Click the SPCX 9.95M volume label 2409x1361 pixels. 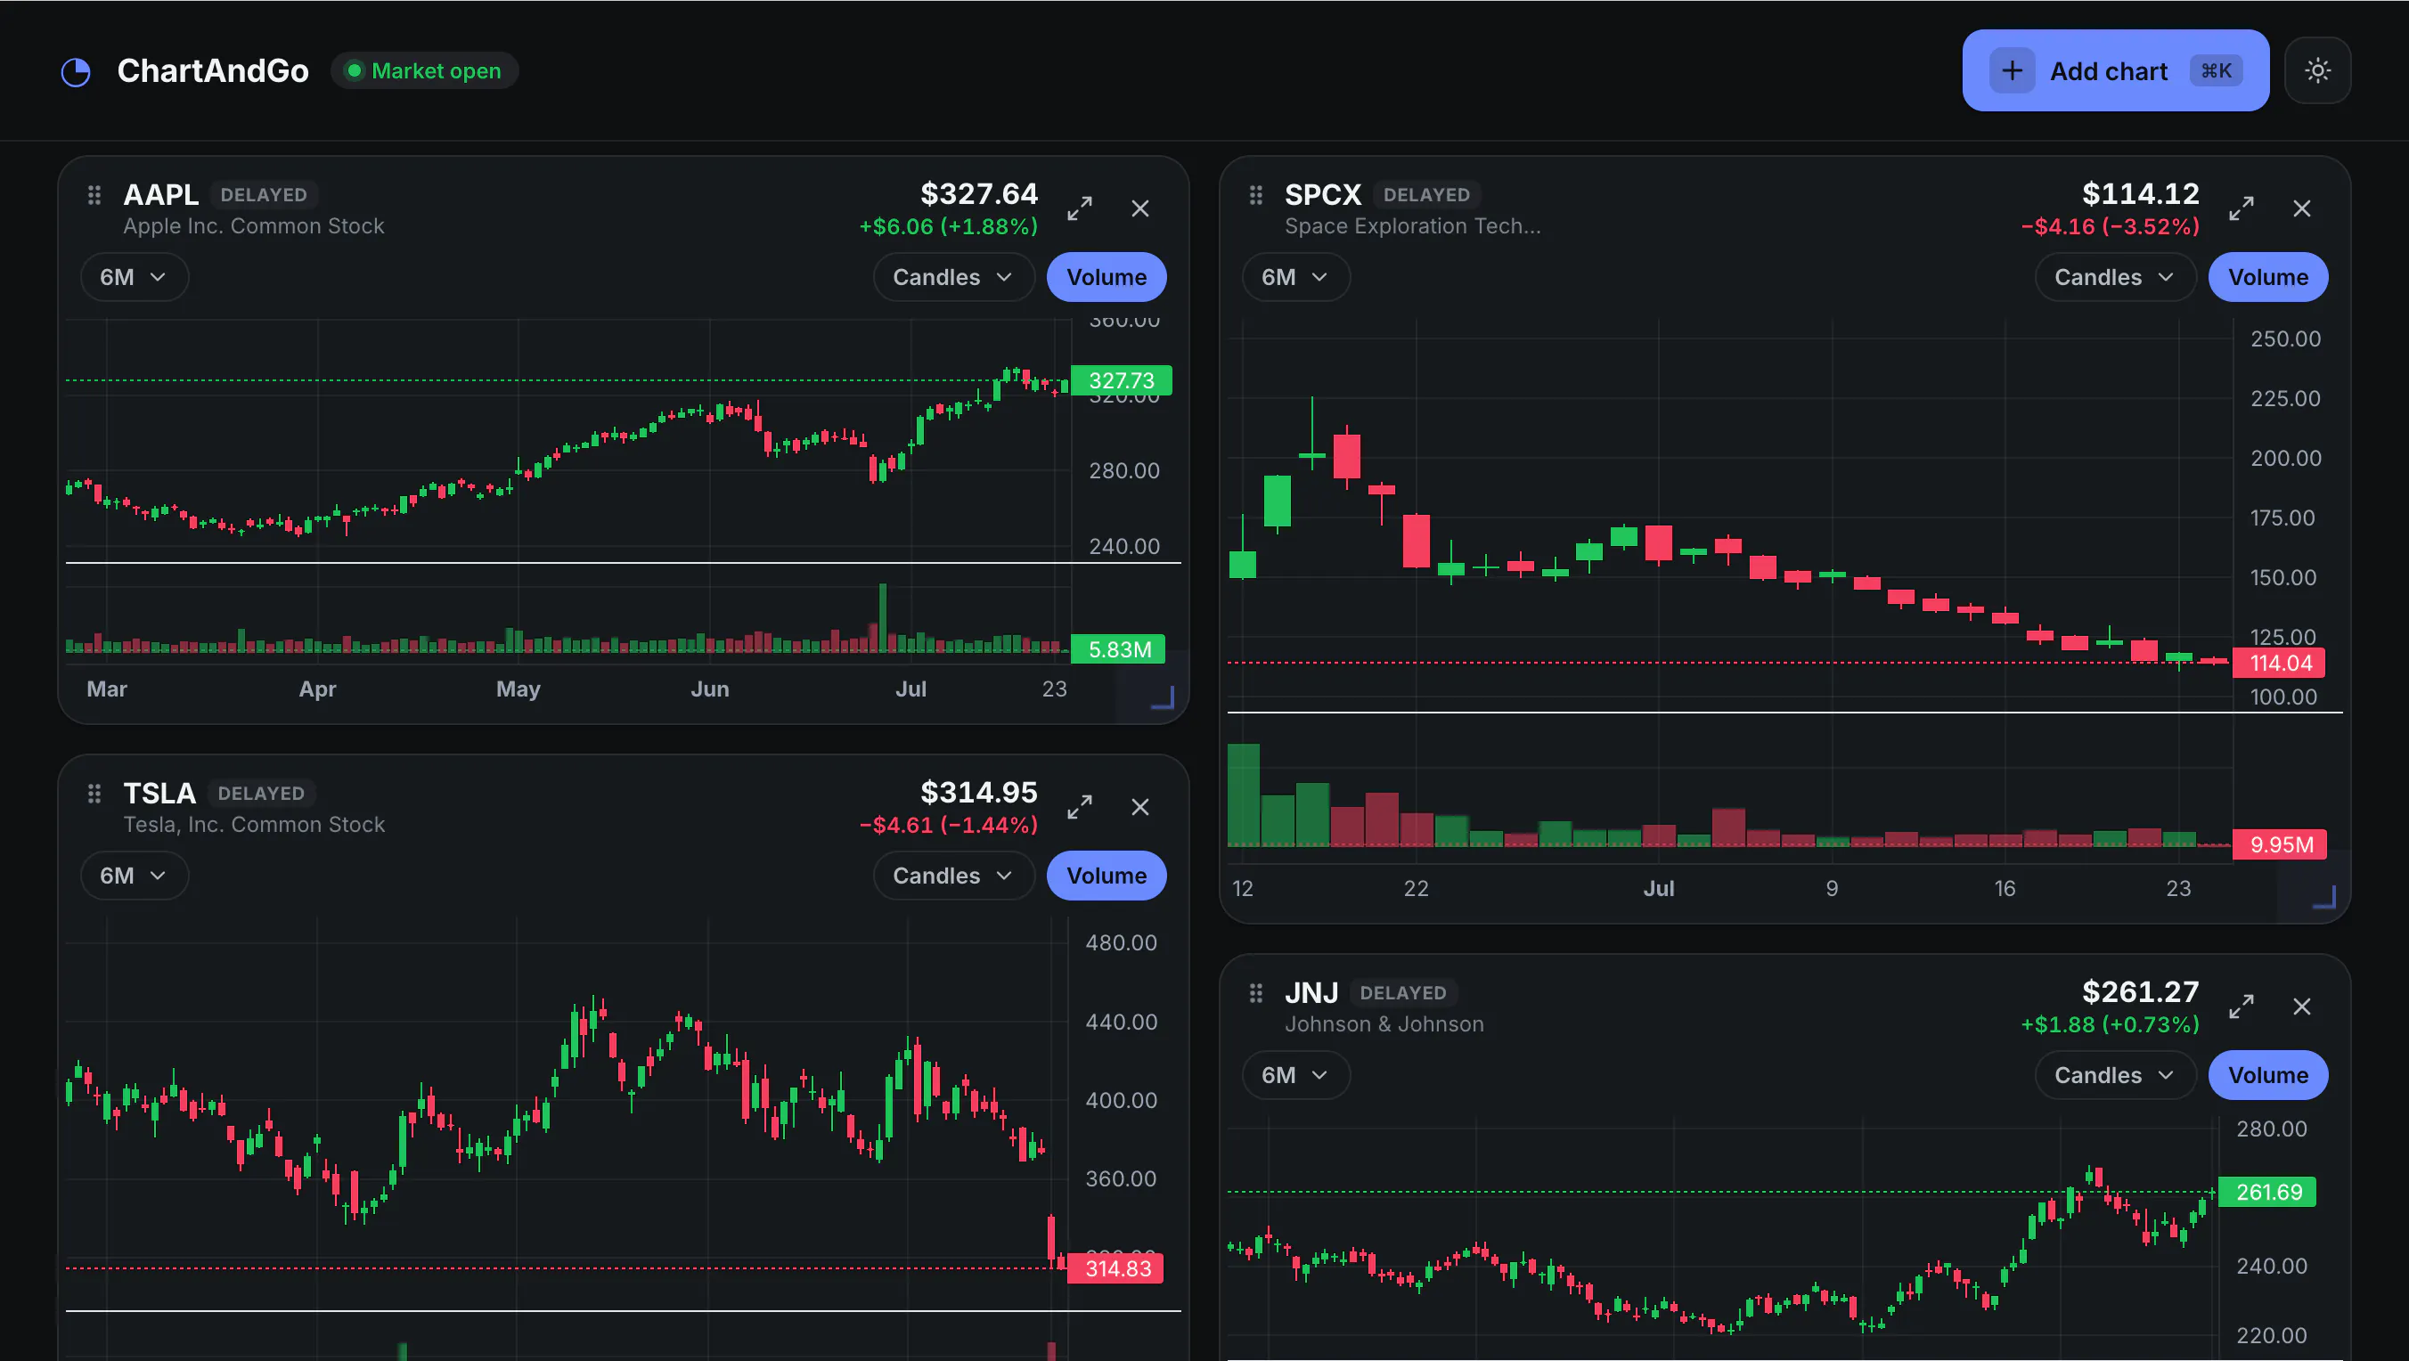pos(2280,844)
